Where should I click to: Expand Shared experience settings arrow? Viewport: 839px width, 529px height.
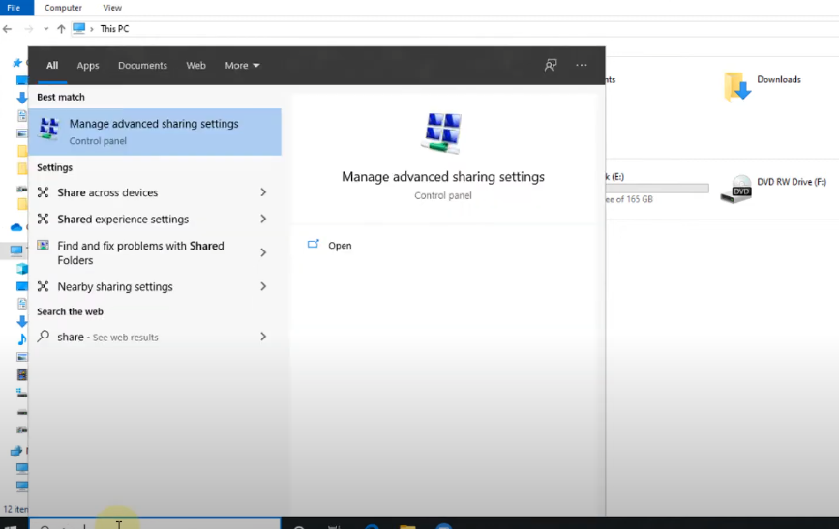[263, 219]
